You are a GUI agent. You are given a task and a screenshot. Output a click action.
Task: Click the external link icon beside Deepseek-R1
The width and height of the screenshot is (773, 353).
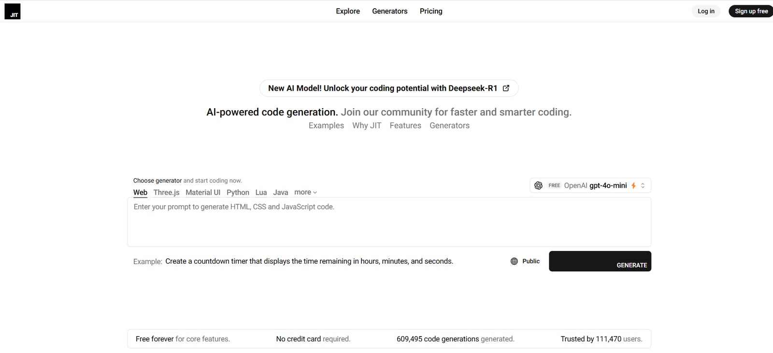click(506, 88)
